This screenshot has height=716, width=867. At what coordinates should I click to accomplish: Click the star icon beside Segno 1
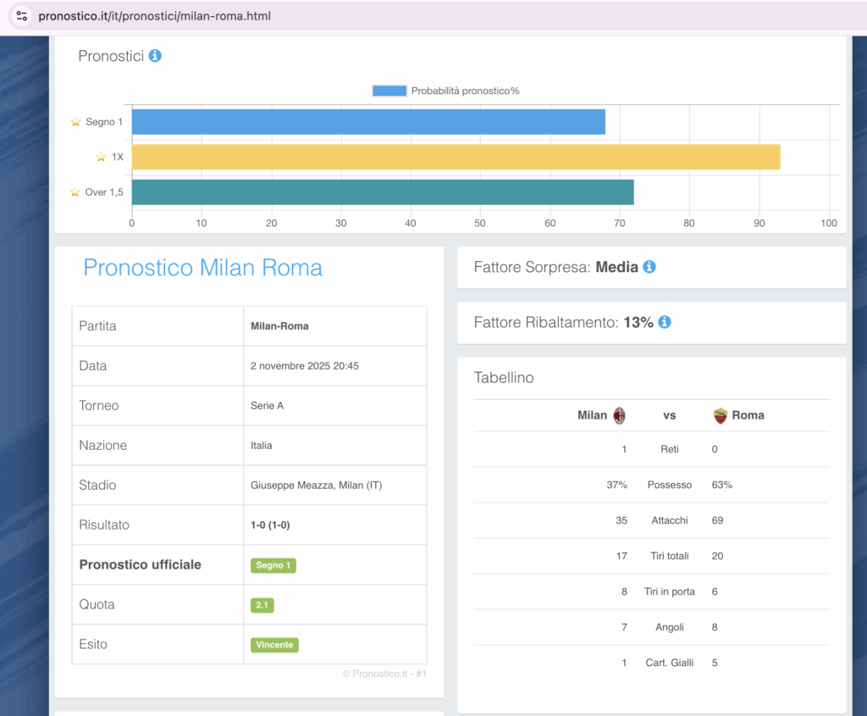pyautogui.click(x=75, y=122)
